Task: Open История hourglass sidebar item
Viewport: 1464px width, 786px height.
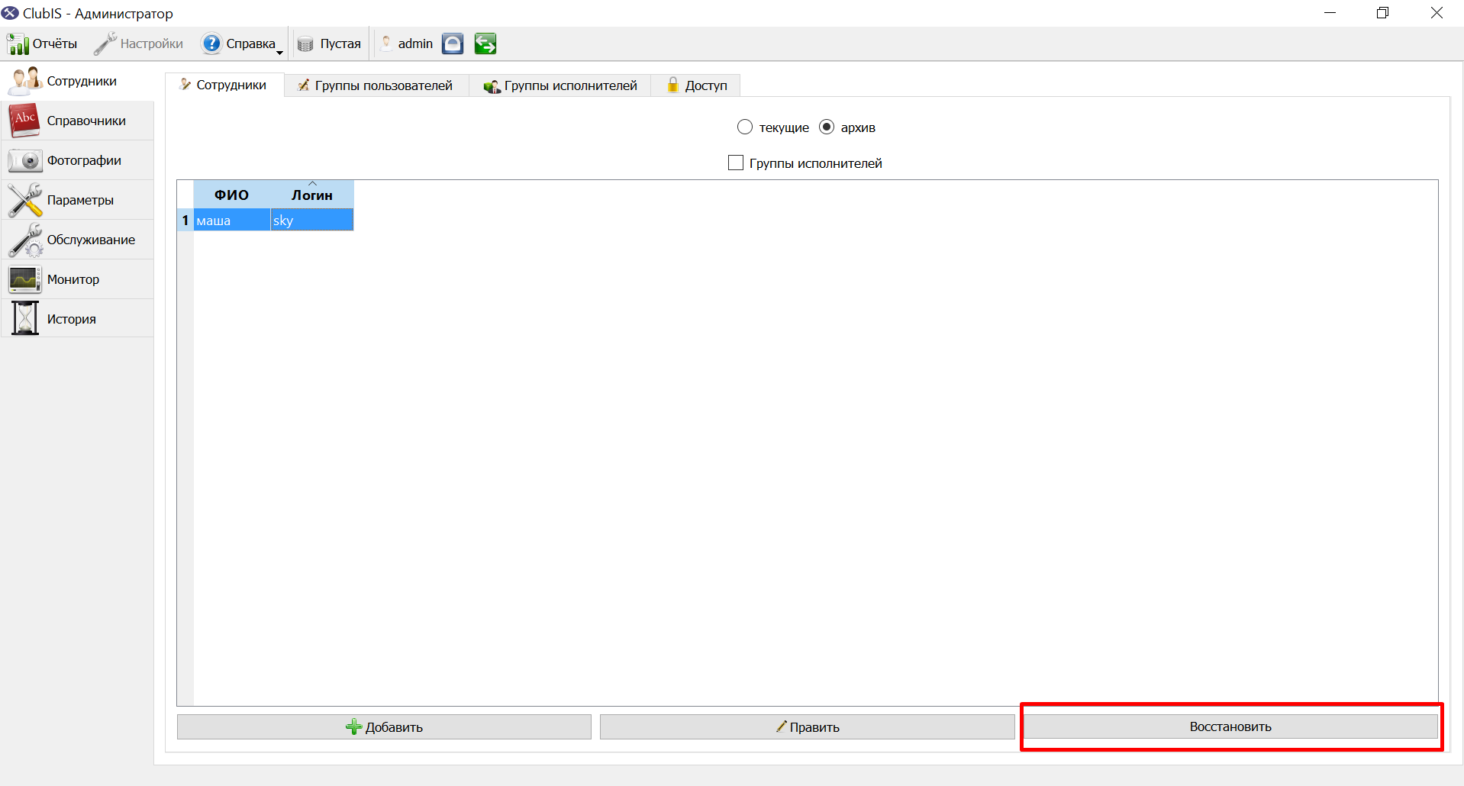Action: click(x=77, y=319)
